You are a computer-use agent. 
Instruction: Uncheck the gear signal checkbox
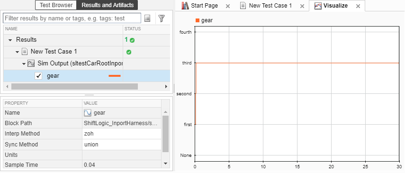[38, 76]
